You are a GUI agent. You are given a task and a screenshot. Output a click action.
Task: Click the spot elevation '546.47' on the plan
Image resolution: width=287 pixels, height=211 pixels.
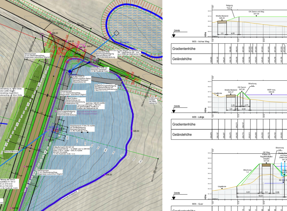tap(90, 47)
